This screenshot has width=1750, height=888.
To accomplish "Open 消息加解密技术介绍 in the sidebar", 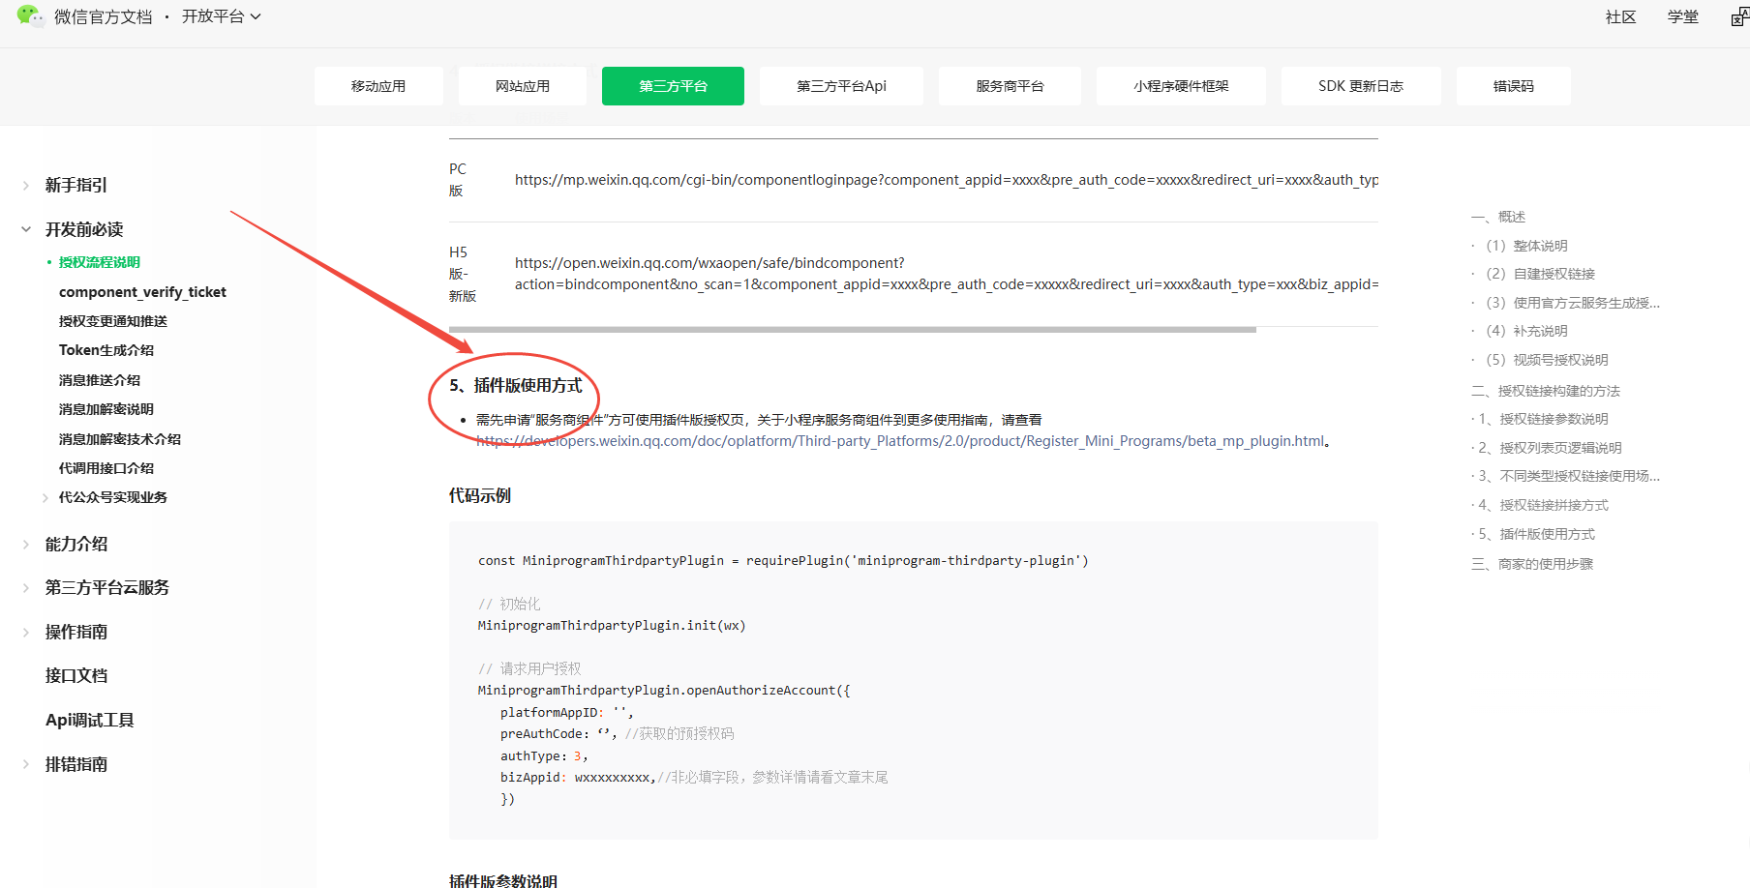I will [119, 439].
